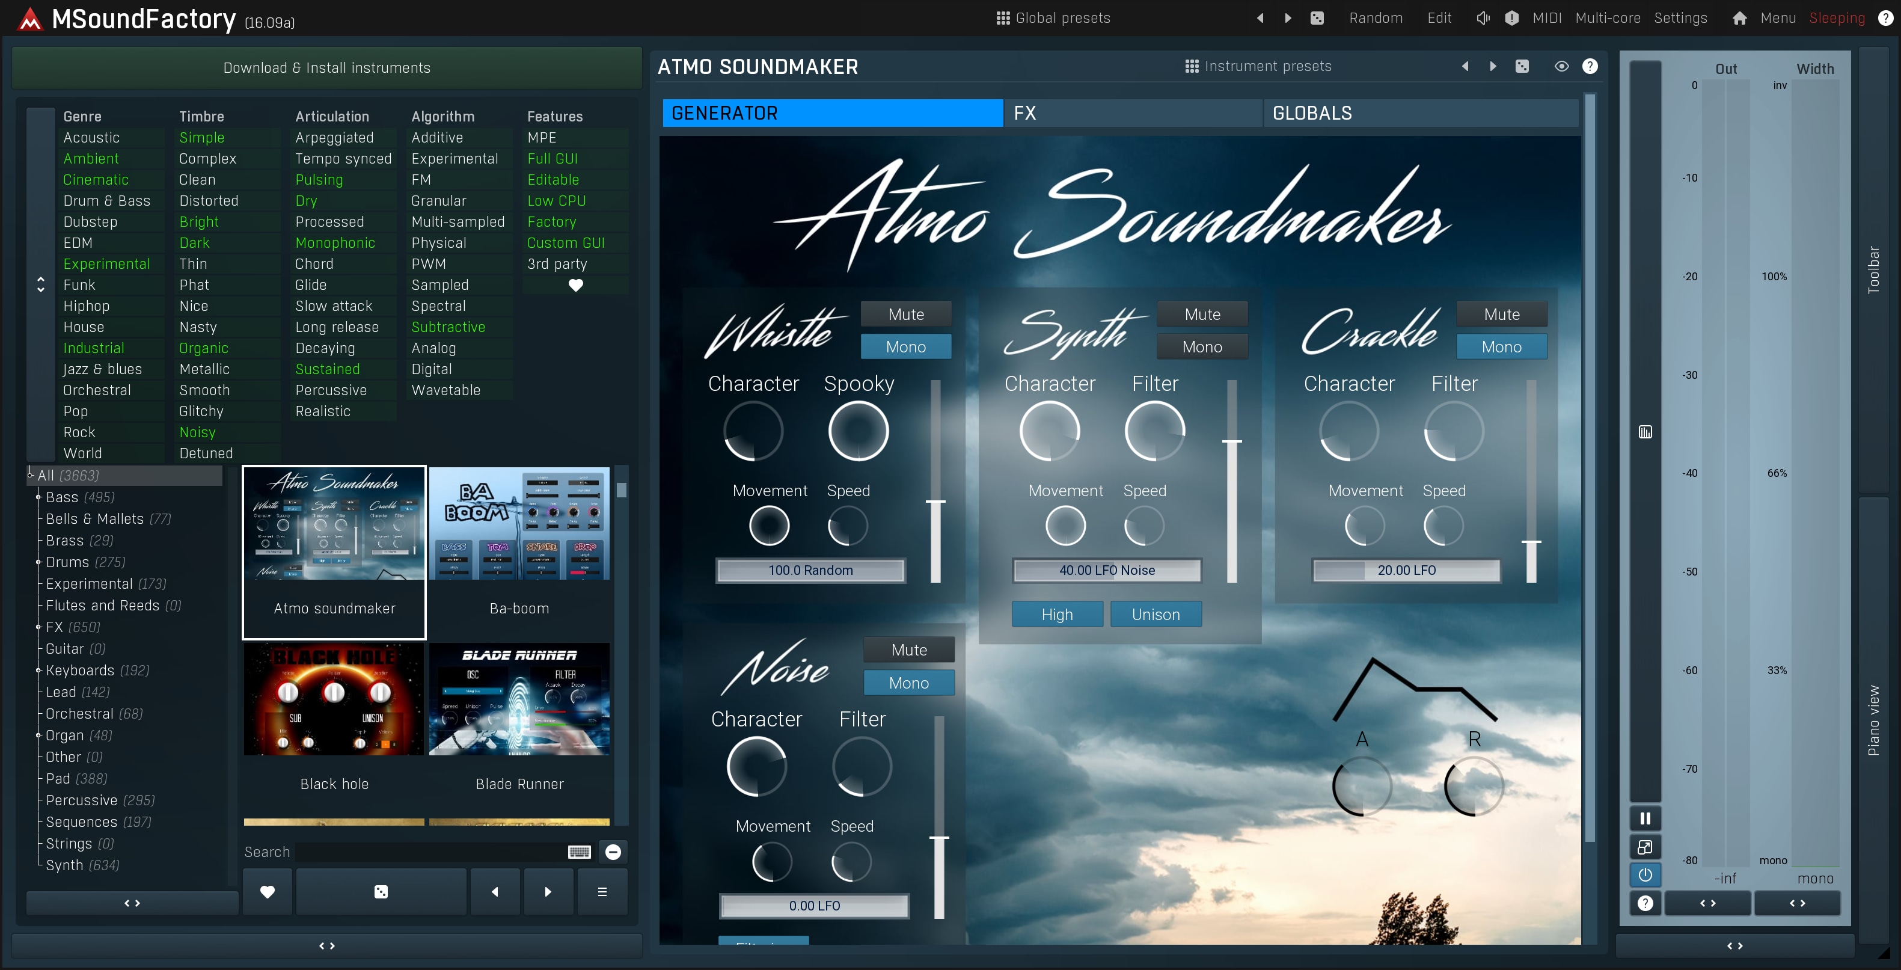Switch to the GLOBALS tab

[1421, 113]
